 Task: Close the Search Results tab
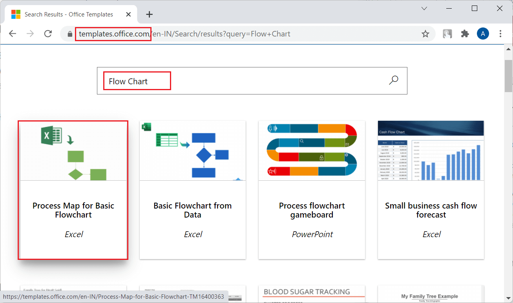(x=128, y=15)
